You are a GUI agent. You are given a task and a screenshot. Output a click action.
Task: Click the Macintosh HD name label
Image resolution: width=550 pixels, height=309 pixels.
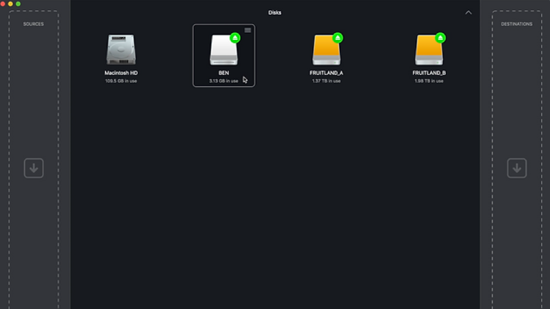coord(121,73)
